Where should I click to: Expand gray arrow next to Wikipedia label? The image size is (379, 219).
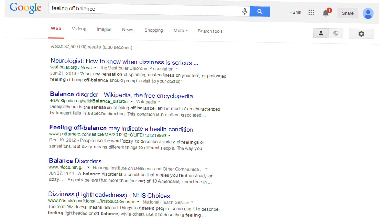pyautogui.click(x=159, y=102)
